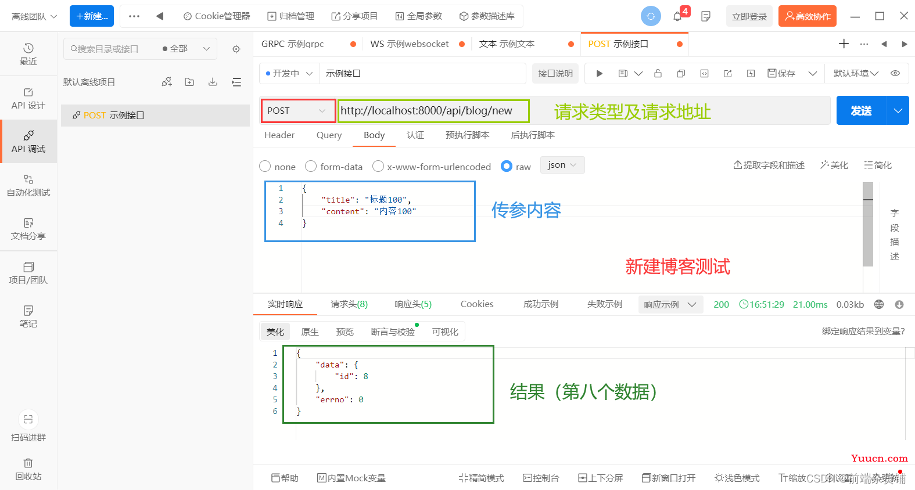Image resolution: width=915 pixels, height=490 pixels.
Task: Open the 自动化测试 sidebar section
Action: 28,185
